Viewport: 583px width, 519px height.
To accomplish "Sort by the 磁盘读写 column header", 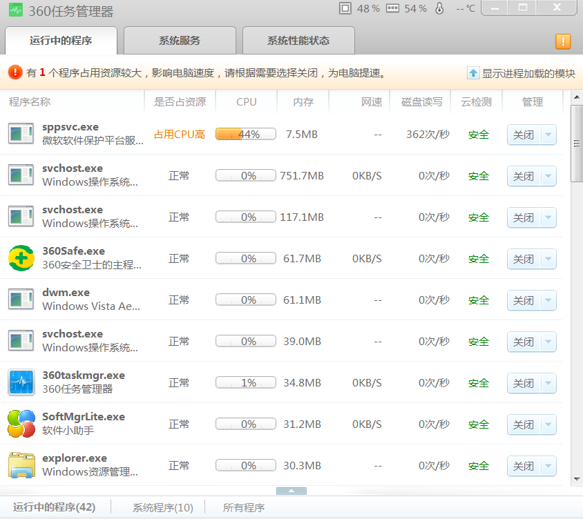I will 421,101.
